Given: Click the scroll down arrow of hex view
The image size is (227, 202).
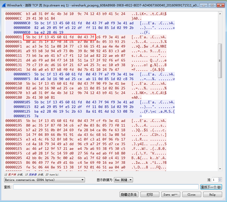Looking at the screenshot, I should click(220, 169).
